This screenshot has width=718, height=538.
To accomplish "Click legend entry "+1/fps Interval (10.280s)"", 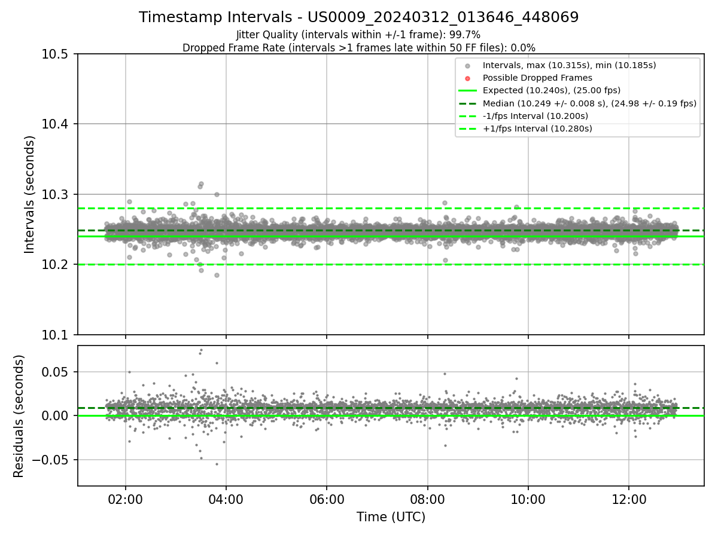I will pos(537,129).
